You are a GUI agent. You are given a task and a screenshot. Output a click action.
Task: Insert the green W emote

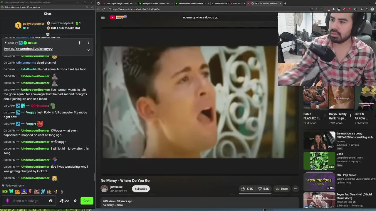point(11,191)
